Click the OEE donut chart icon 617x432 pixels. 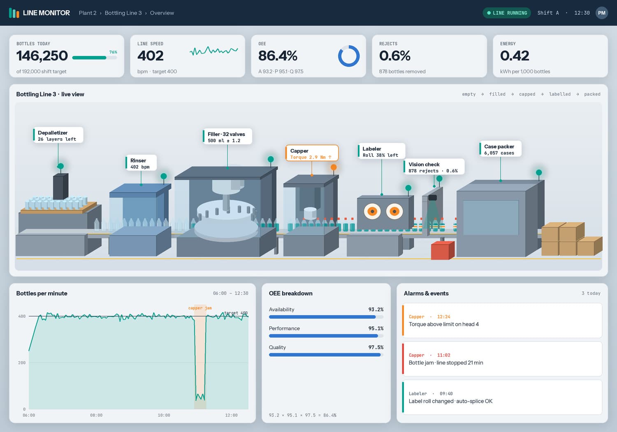[x=349, y=56]
